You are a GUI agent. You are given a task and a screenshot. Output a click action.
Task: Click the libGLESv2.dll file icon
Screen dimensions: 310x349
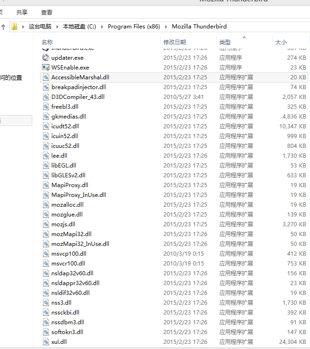pos(46,175)
